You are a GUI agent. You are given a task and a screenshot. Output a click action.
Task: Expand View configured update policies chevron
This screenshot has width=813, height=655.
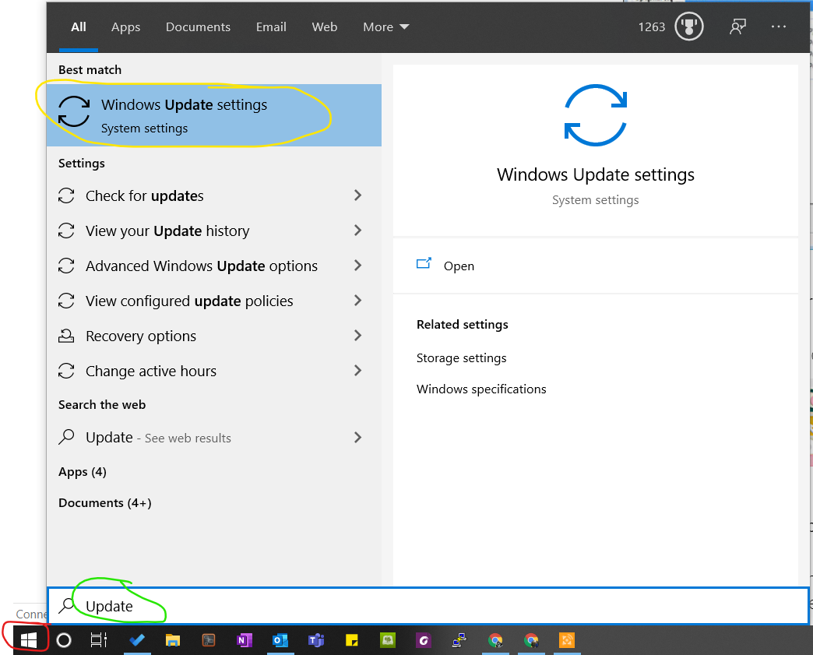pos(357,301)
